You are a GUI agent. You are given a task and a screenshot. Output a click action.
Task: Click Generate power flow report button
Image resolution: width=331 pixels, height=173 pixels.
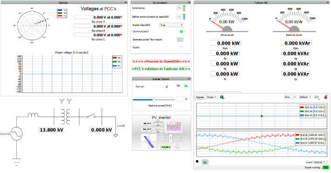[180, 40]
